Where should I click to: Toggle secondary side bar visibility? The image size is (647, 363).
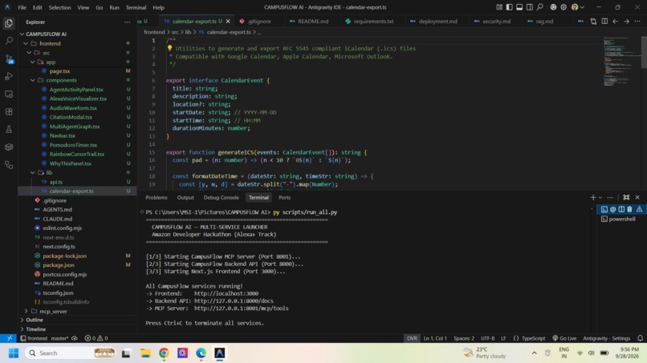click(x=530, y=7)
